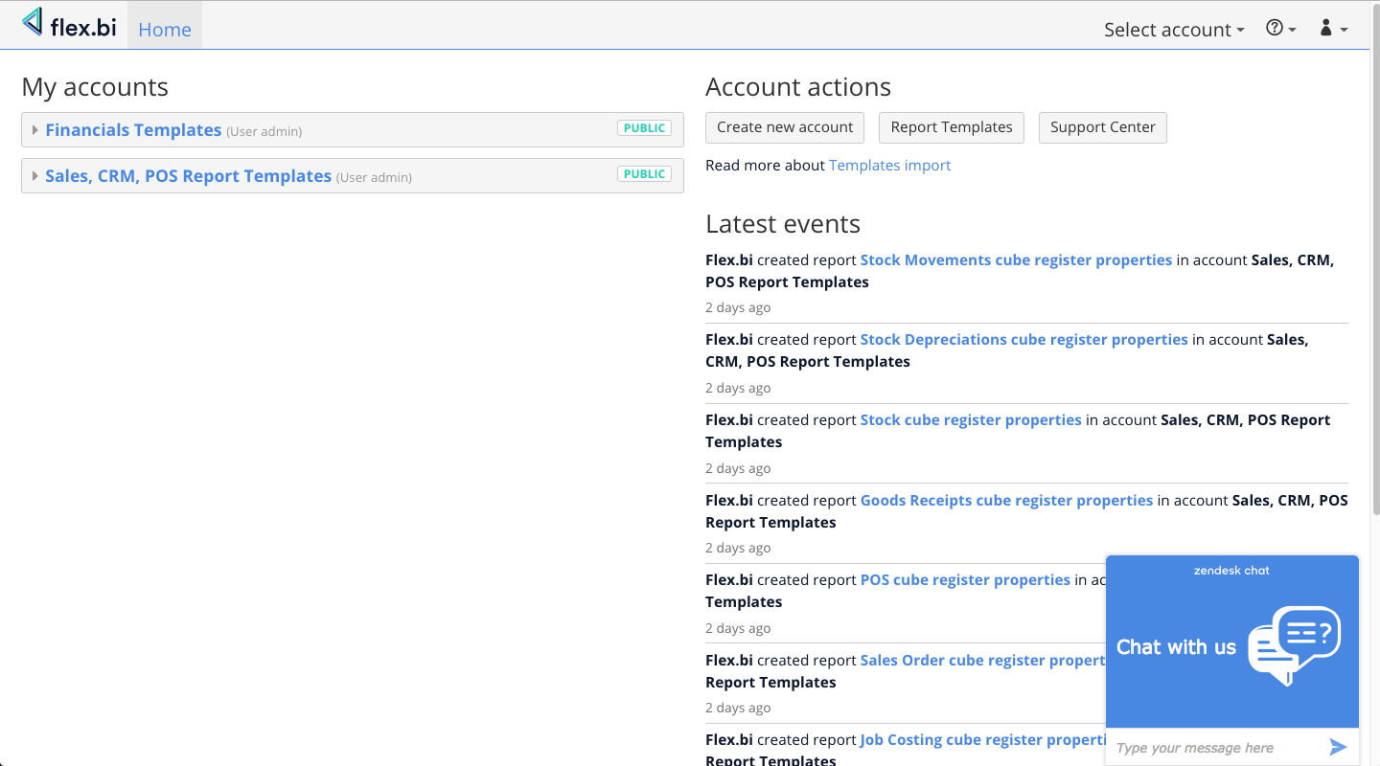Open Goods Receipts cube register properties report
Viewport: 1380px width, 766px height.
[x=1006, y=501]
